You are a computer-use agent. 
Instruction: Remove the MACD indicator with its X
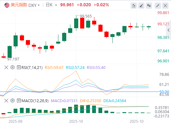pyautogui.click(x=6, y=101)
